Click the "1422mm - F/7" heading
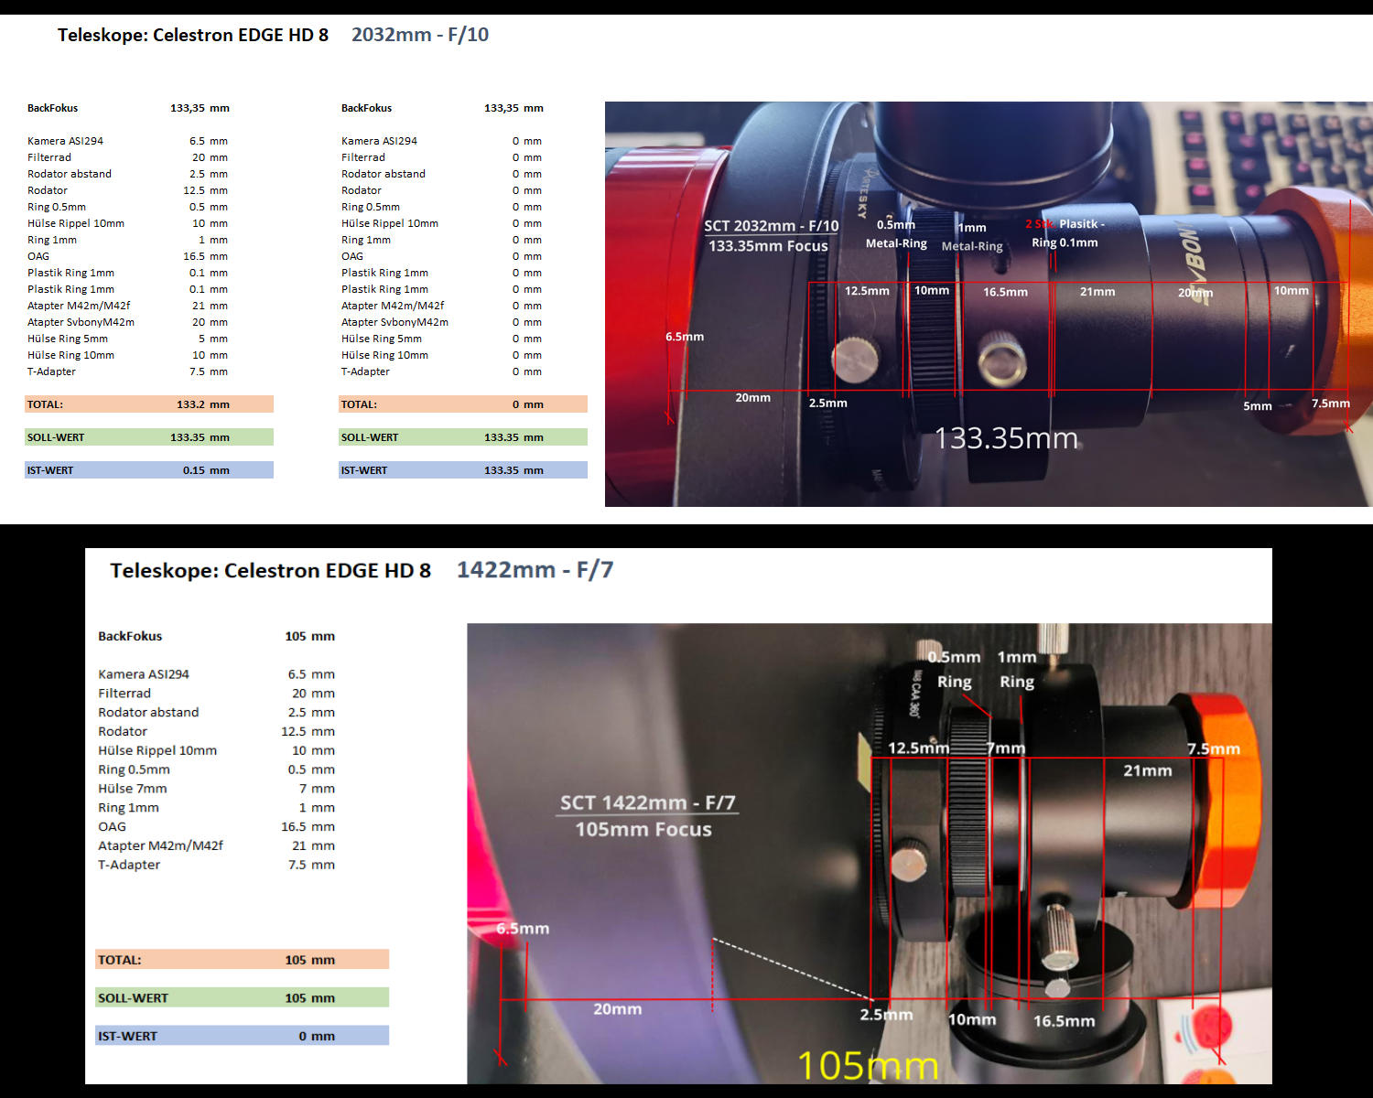1373x1098 pixels. tap(535, 570)
